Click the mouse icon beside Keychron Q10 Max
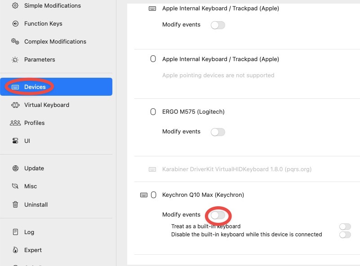Image resolution: width=360 pixels, height=266 pixels. point(154,195)
